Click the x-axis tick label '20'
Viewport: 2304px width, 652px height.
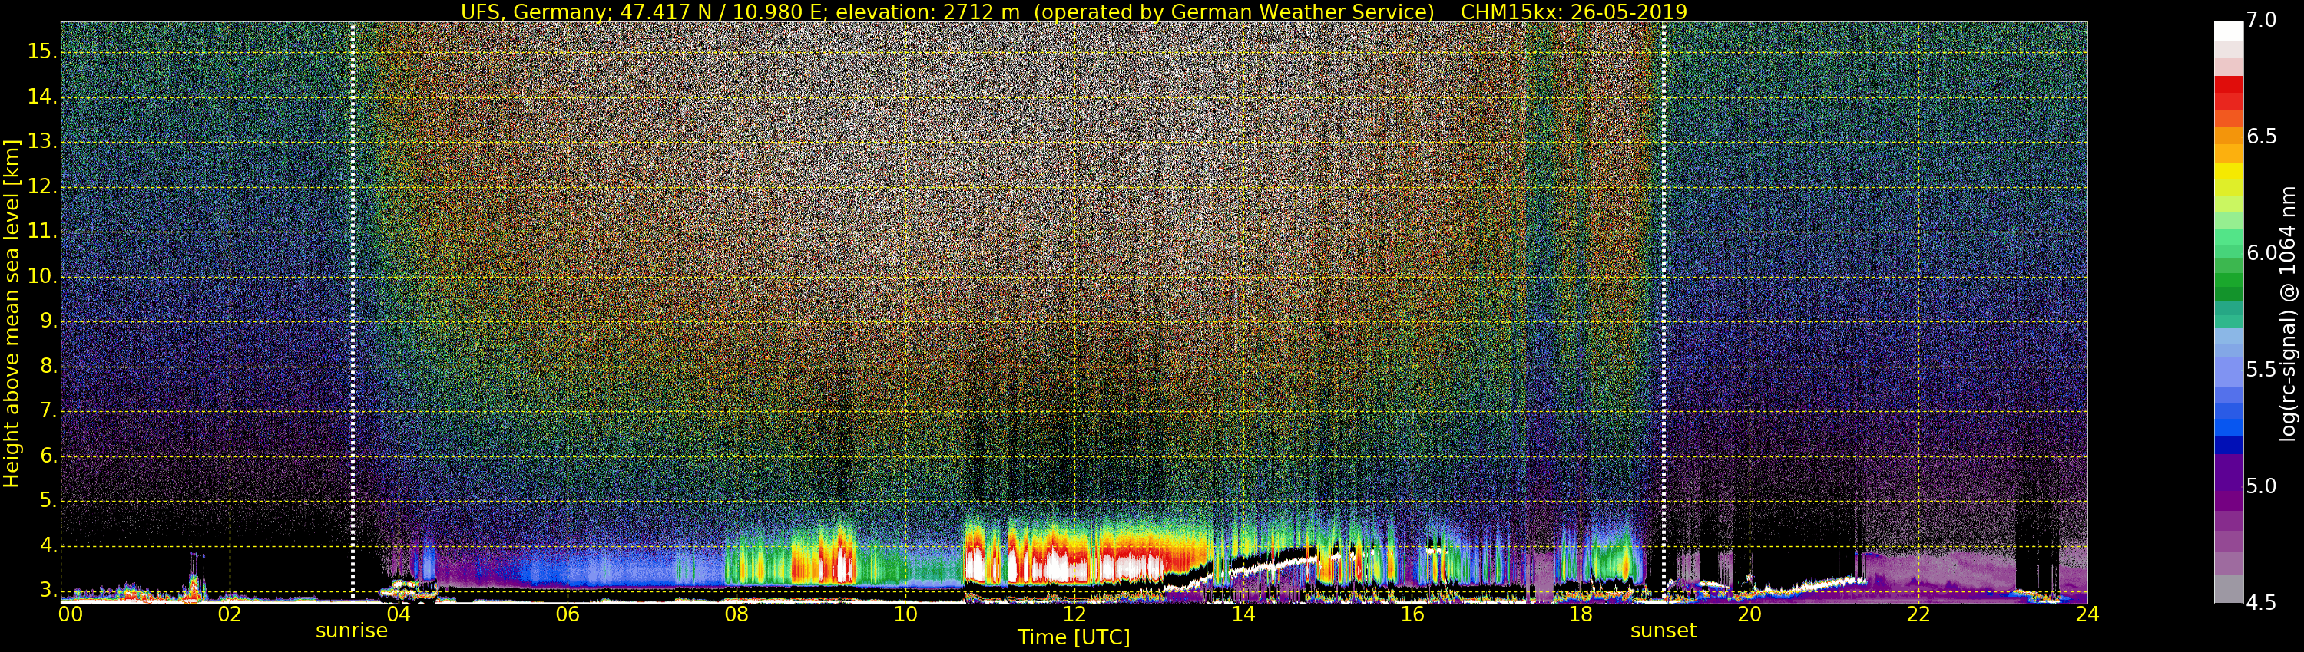pos(1750,614)
